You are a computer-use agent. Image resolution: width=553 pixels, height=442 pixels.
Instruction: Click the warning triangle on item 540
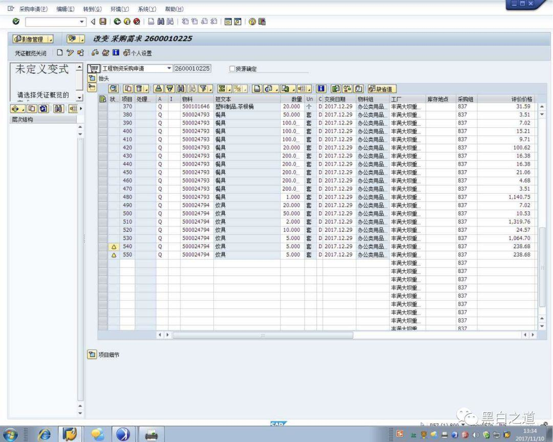click(114, 247)
